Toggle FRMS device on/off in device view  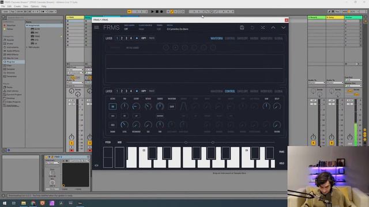point(46,157)
